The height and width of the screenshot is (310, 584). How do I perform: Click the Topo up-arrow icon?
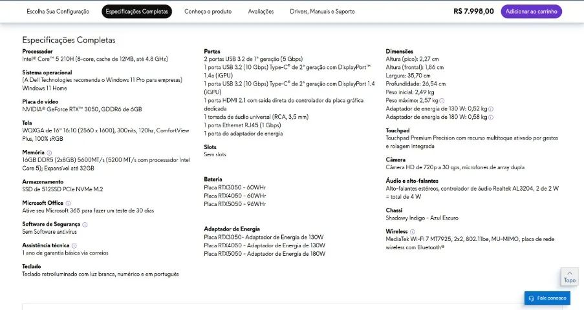tap(570, 273)
